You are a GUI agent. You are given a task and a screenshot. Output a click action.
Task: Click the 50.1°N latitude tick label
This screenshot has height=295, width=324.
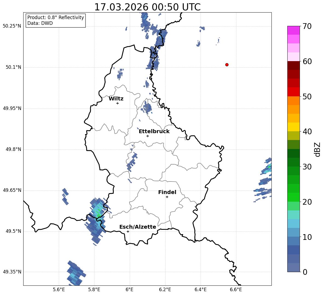click(13, 67)
